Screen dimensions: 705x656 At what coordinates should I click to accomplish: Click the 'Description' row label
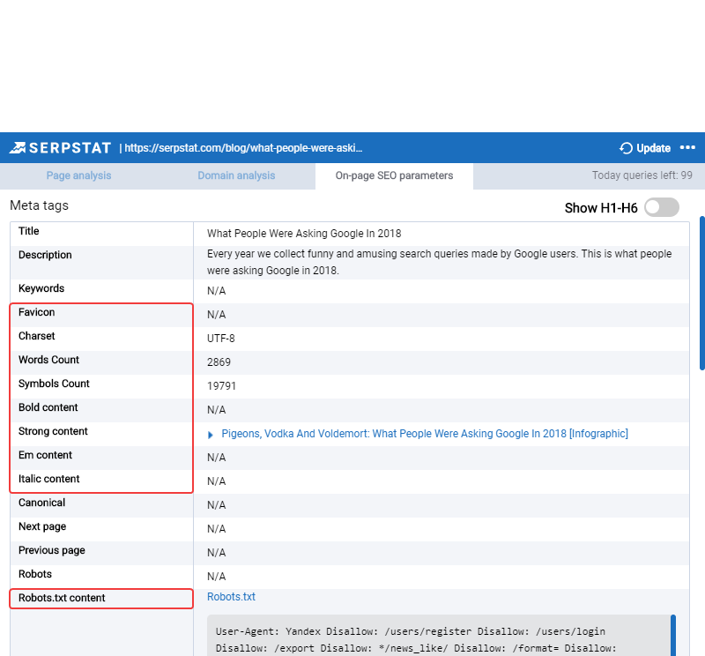point(45,255)
